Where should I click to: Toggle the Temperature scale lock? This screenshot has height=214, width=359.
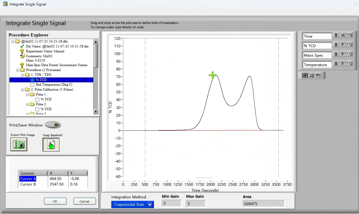(336, 64)
